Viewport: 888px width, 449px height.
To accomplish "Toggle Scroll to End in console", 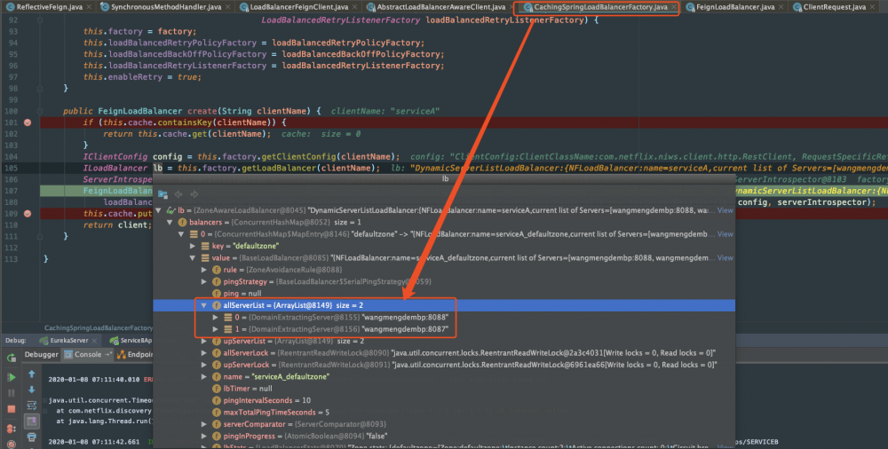I will [32, 421].
